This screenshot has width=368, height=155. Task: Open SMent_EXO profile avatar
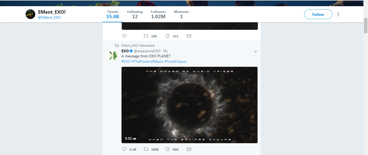pos(30,14)
